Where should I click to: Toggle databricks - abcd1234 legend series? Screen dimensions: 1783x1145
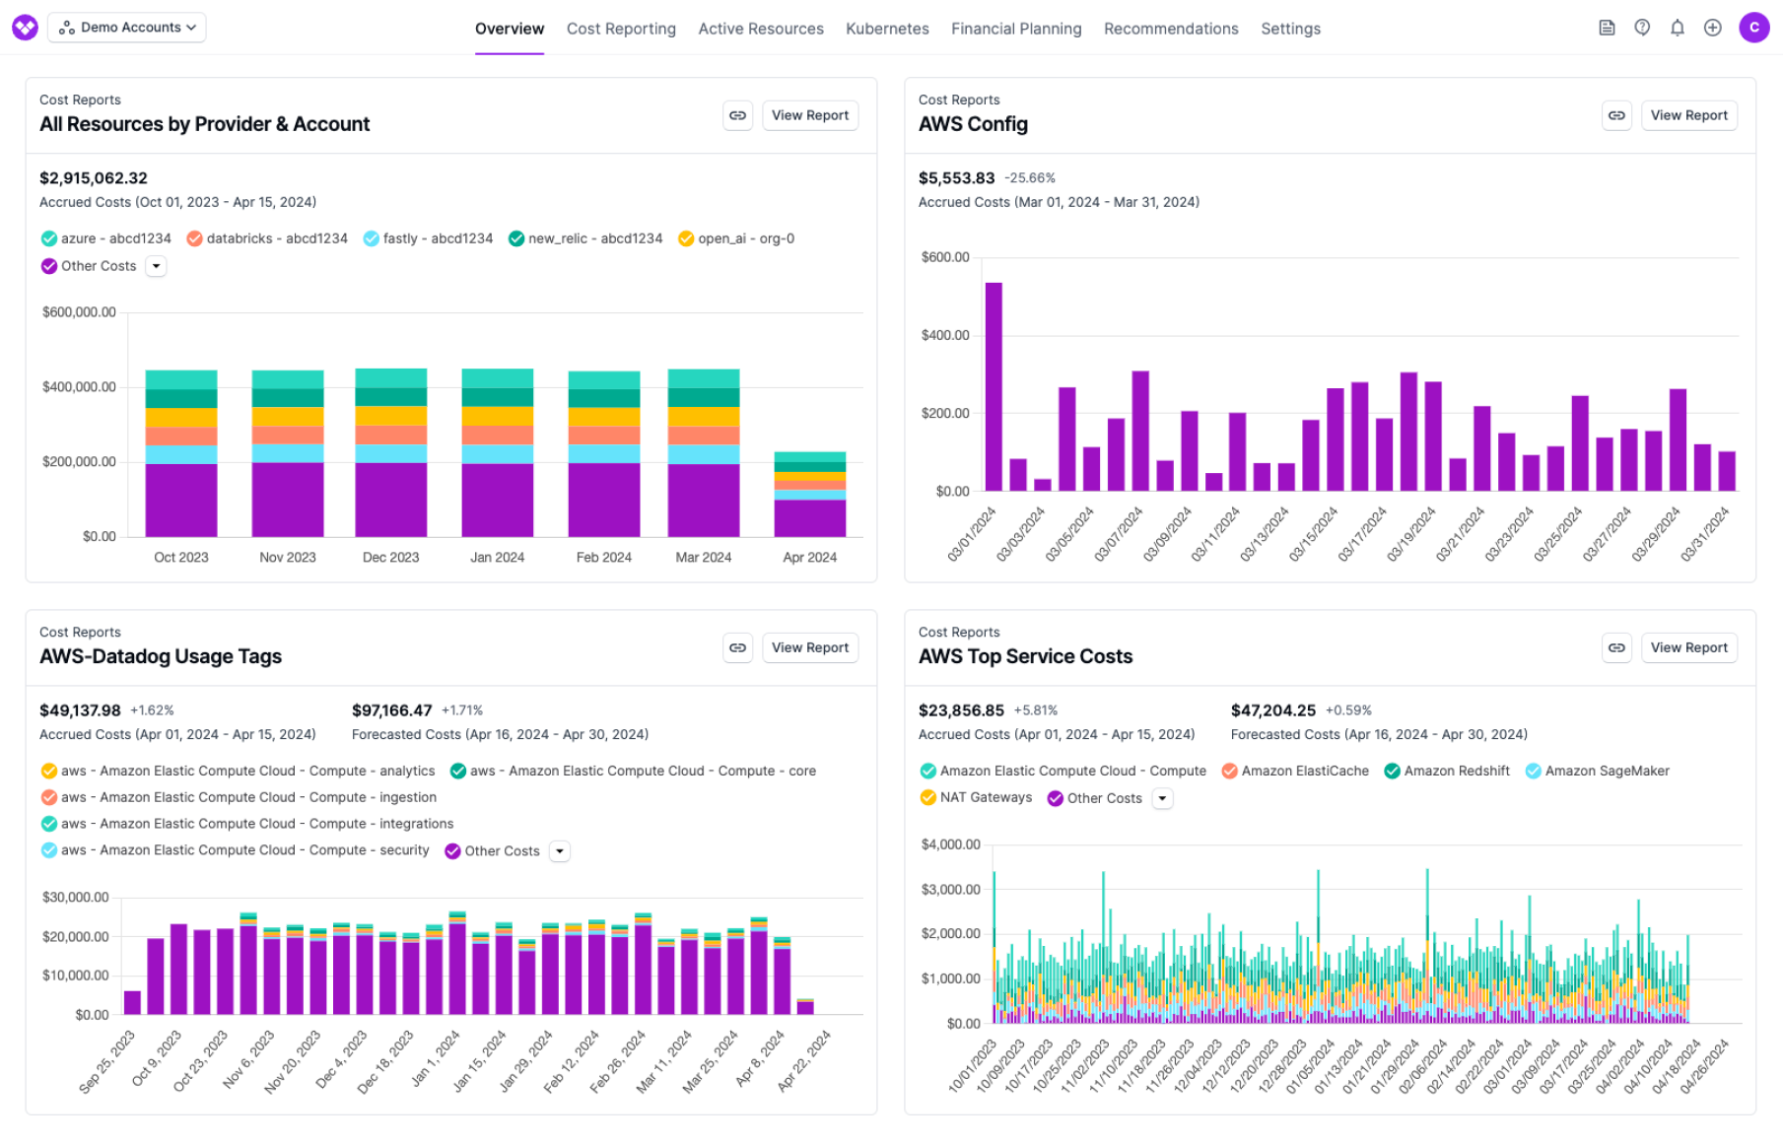click(267, 238)
